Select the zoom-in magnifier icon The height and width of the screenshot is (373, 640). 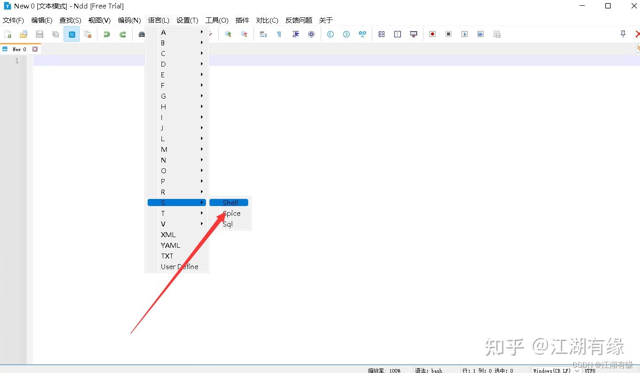pos(228,34)
